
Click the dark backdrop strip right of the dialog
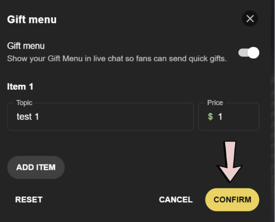coord(273,111)
